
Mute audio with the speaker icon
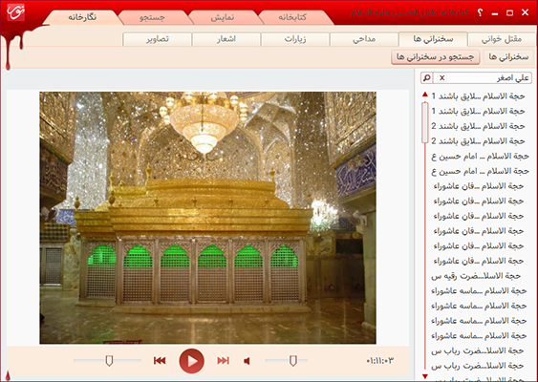coord(247,361)
